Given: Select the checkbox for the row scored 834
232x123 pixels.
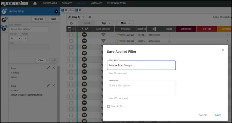Looking at the screenshot, I should [71, 65].
